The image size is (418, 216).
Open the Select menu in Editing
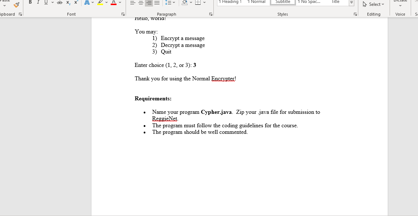click(374, 4)
